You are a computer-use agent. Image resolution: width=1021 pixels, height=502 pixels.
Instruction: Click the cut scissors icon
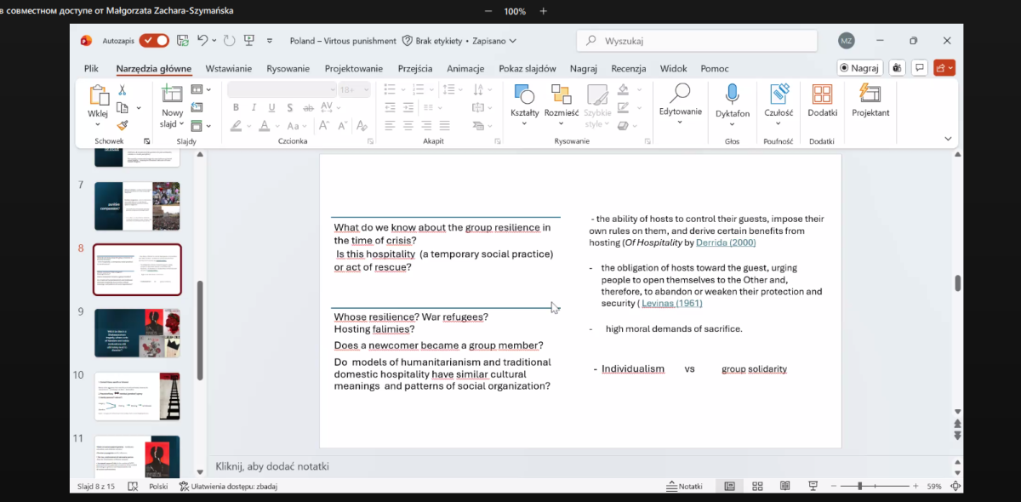tap(123, 90)
